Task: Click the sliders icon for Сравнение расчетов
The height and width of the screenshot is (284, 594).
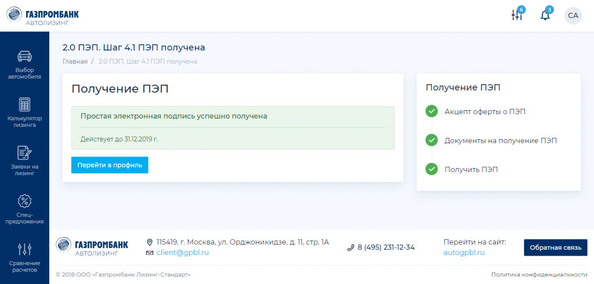Action: click(24, 249)
